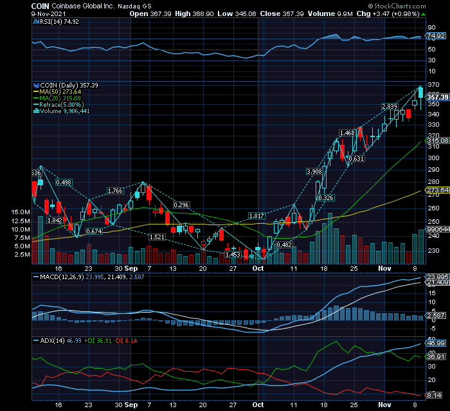Click the 8.14 -DI axis value tag
The width and height of the screenshot is (450, 411).
click(434, 395)
